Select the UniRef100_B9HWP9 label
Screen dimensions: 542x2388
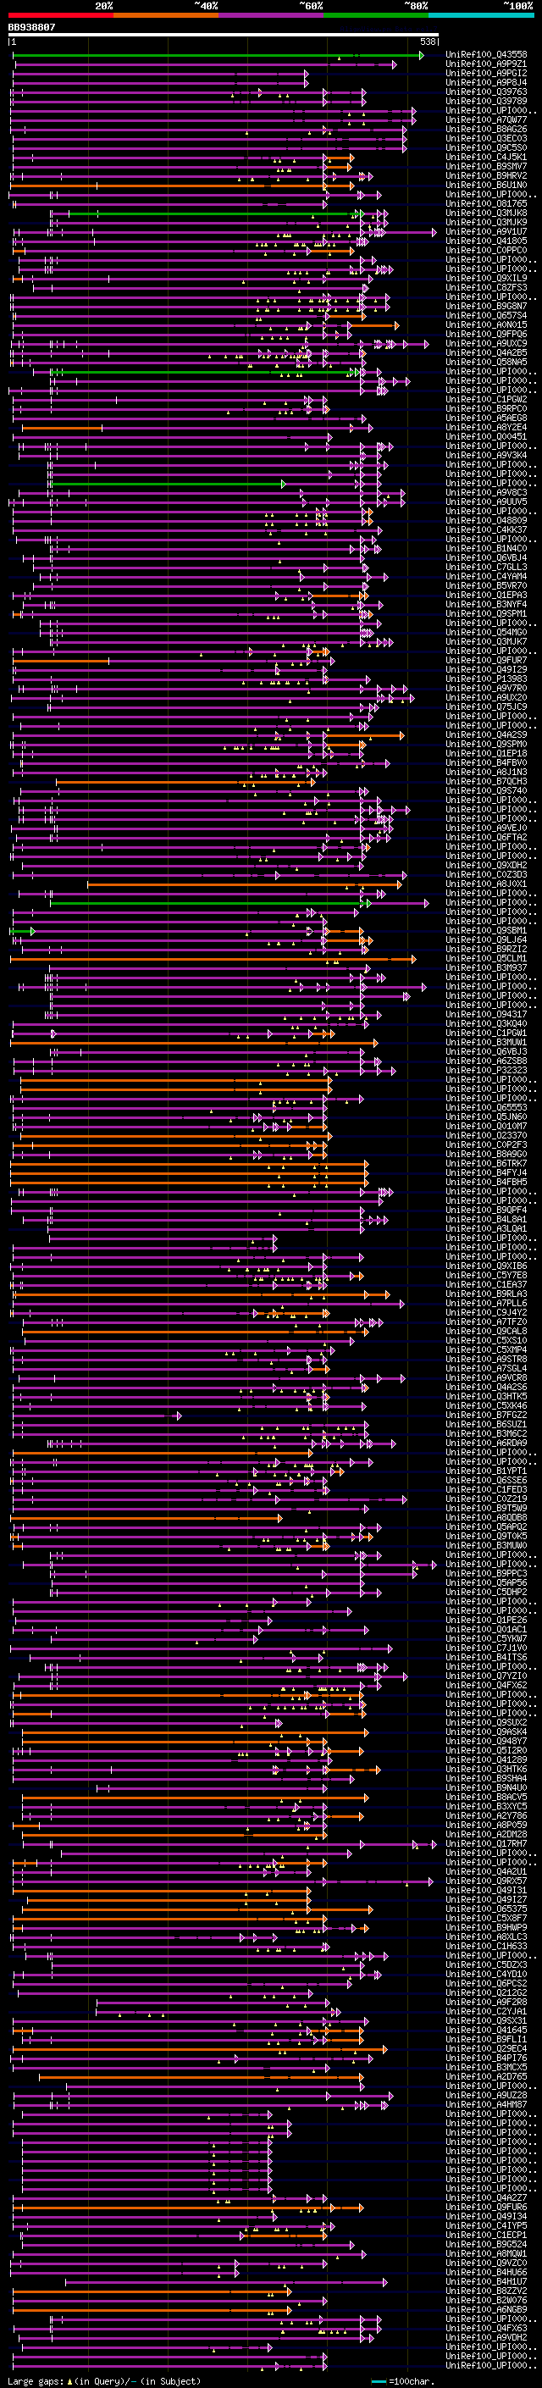click(486, 1928)
